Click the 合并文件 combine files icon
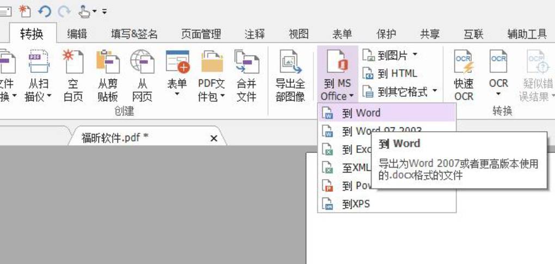This screenshot has width=555, height=264. tap(246, 62)
